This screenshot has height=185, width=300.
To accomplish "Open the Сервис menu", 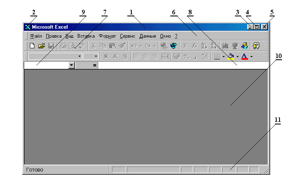I will tap(127, 36).
